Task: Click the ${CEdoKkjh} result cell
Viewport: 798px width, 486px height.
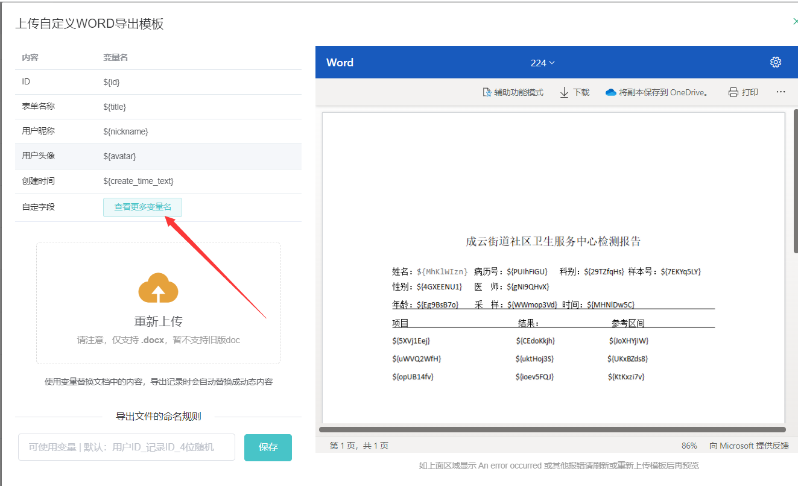Action: pos(535,341)
